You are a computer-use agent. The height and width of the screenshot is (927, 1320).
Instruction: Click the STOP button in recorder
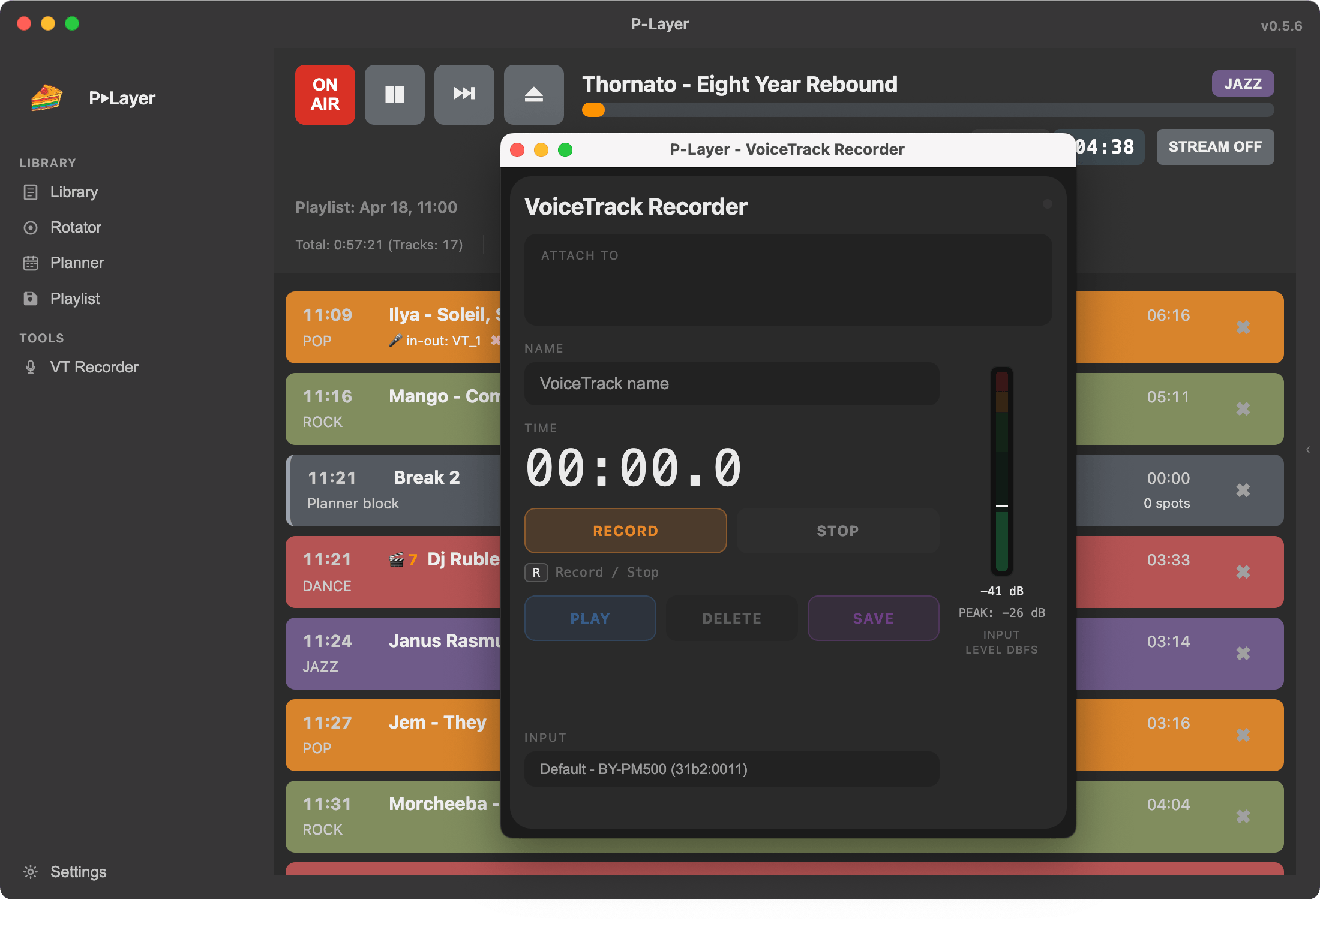point(838,531)
